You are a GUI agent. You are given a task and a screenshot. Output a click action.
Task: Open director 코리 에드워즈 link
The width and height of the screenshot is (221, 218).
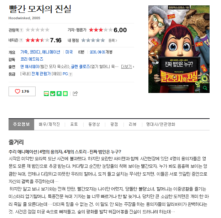point(32,59)
